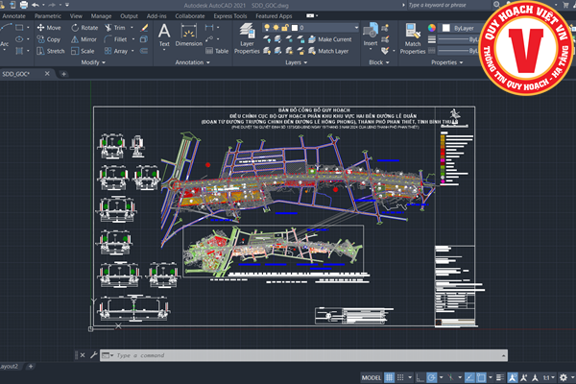The image size is (576, 384).
Task: Open the Parametric ribbon tab
Action: pyautogui.click(x=47, y=16)
